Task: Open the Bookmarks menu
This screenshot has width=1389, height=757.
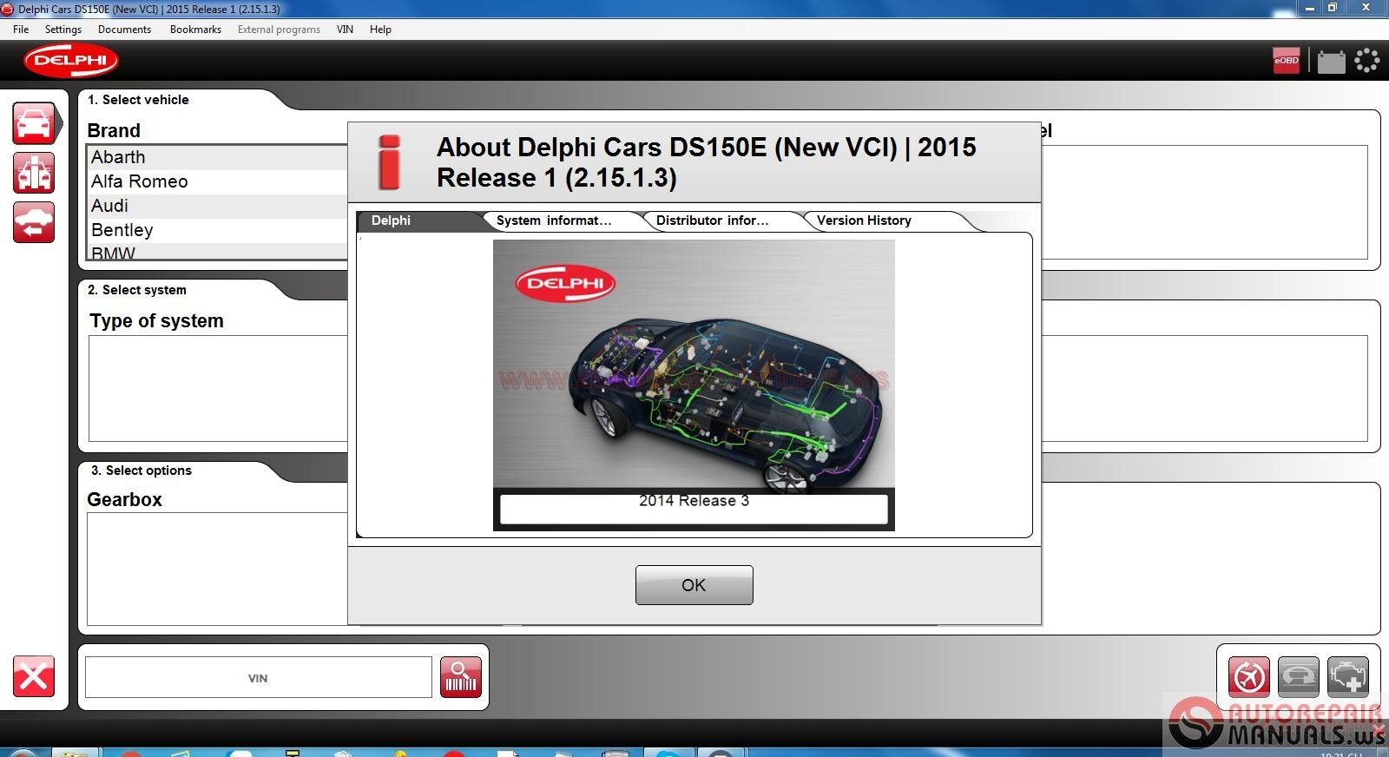Action: (x=195, y=30)
